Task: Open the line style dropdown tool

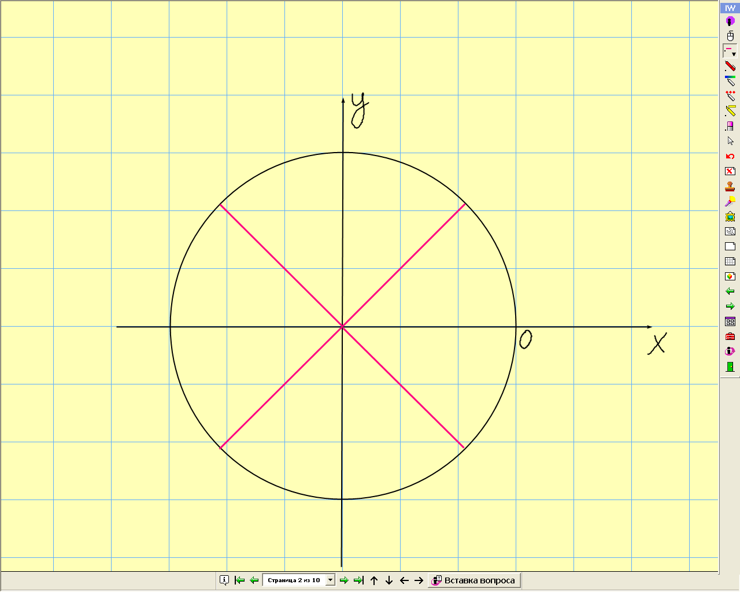Action: coord(730,51)
